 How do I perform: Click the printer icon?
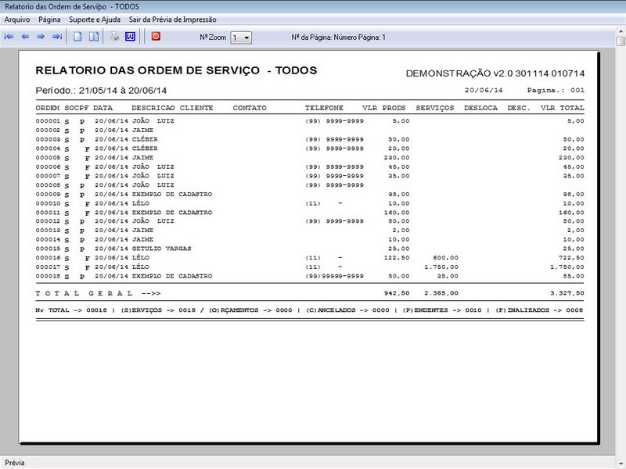114,37
